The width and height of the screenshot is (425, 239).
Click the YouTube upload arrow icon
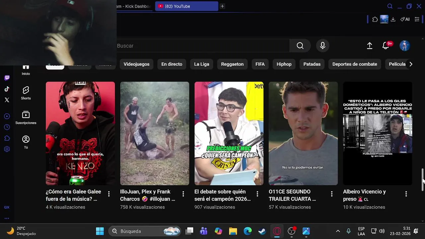click(x=370, y=46)
